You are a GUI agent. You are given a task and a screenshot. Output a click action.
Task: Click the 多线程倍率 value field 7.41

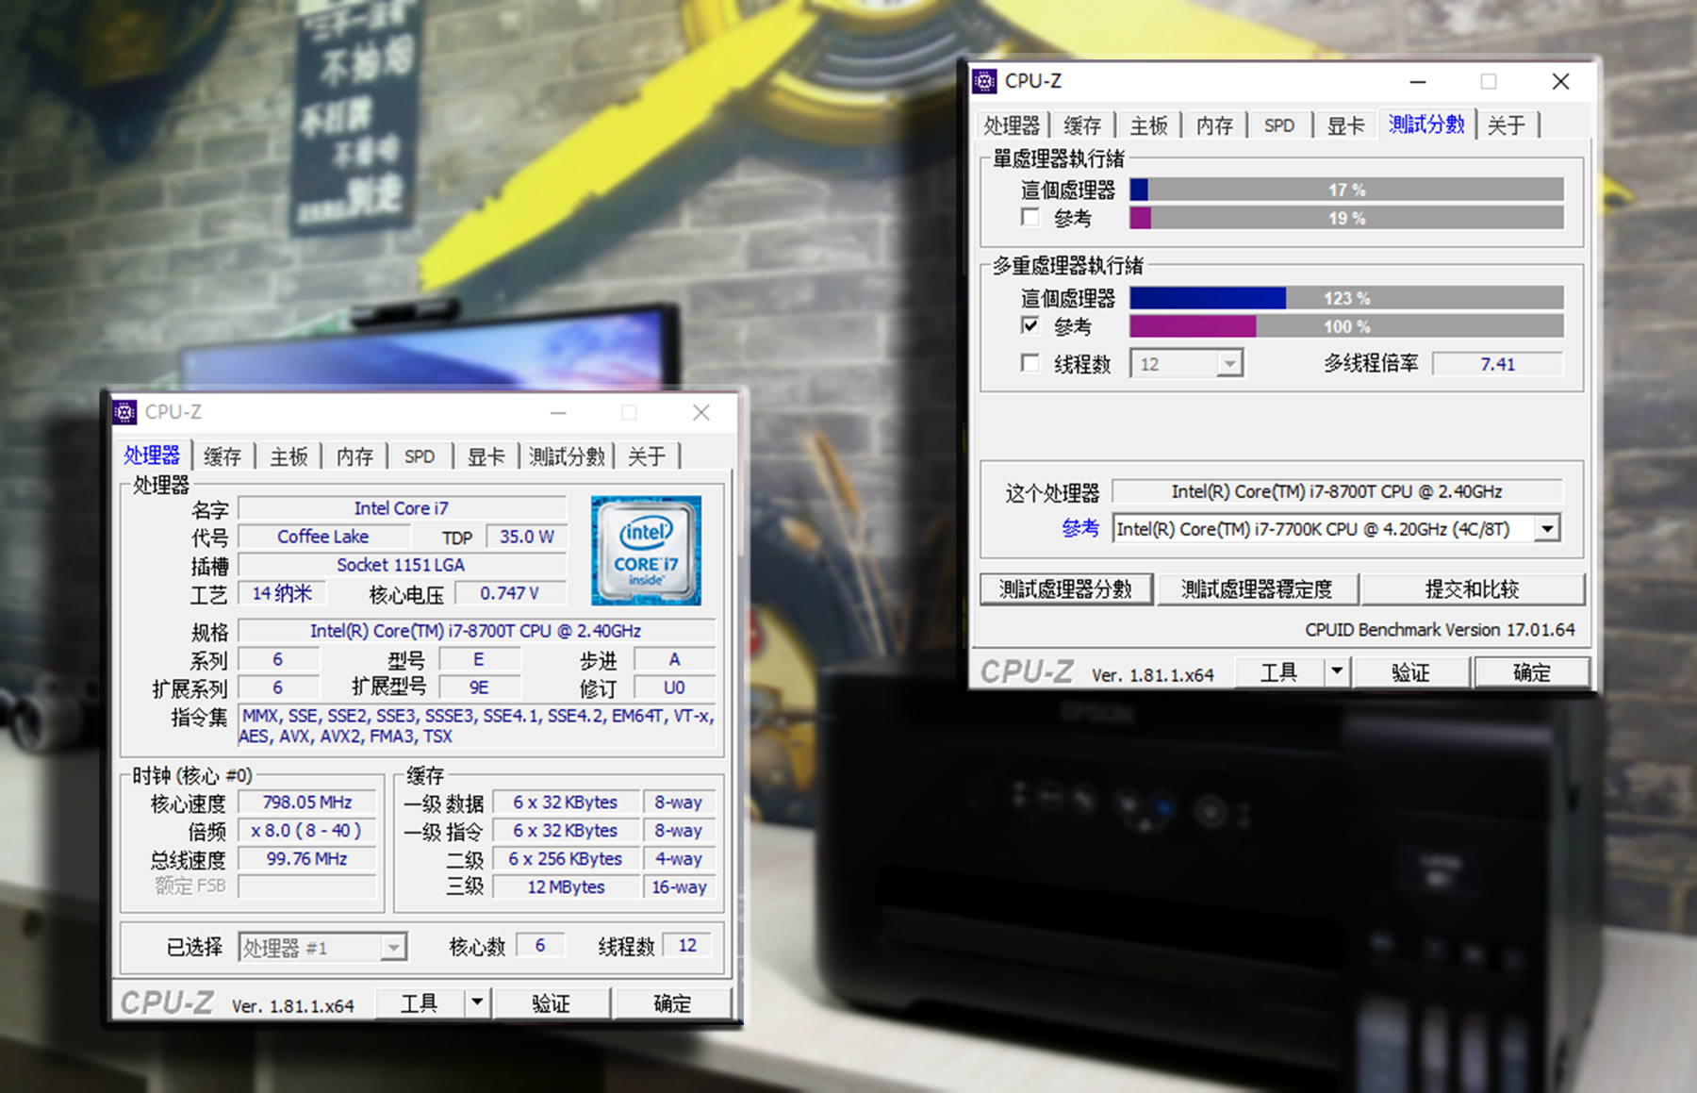[1497, 364]
